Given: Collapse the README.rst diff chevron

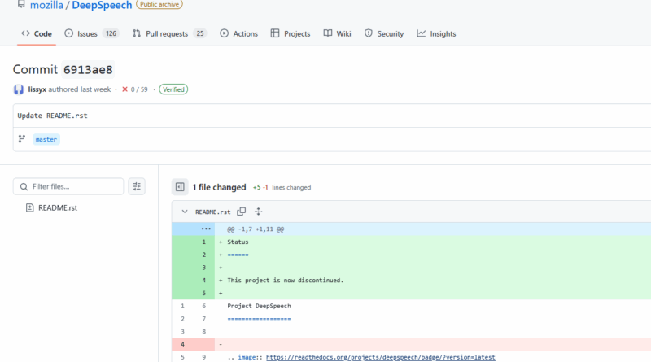Looking at the screenshot, I should 185,212.
